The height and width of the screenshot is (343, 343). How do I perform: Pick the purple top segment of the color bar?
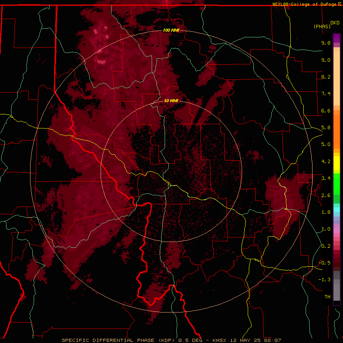point(337,38)
